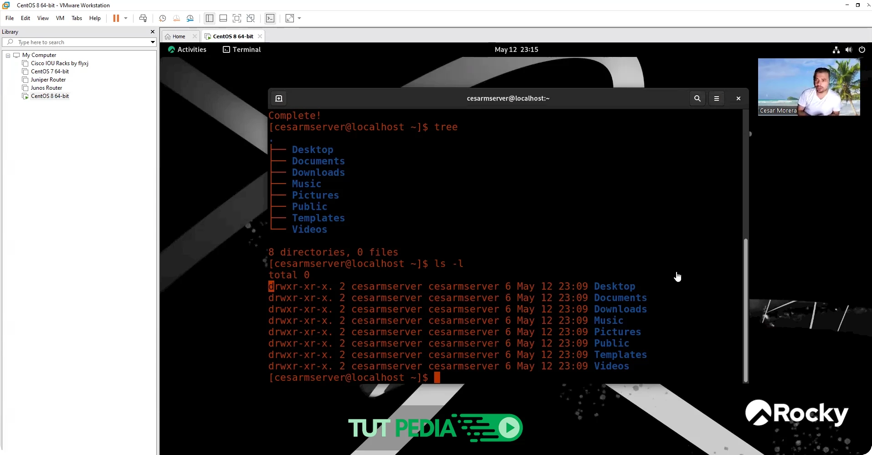Open the File menu

[x=10, y=18]
